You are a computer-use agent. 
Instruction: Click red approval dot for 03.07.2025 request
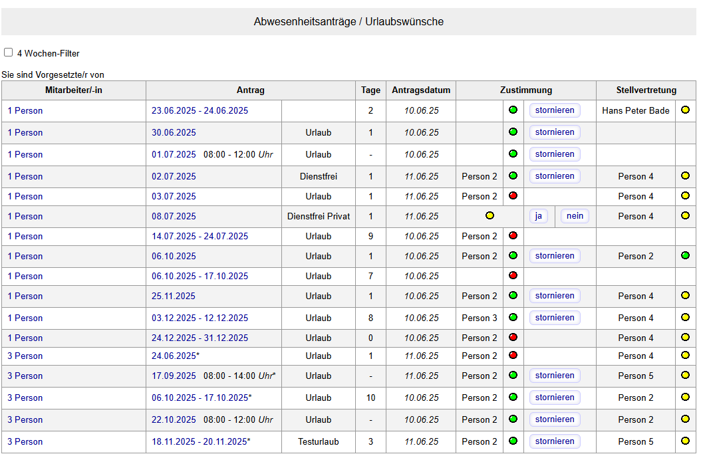tap(513, 196)
